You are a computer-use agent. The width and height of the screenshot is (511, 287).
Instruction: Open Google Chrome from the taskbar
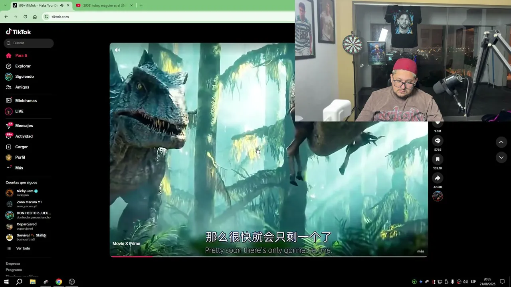pyautogui.click(x=59, y=282)
